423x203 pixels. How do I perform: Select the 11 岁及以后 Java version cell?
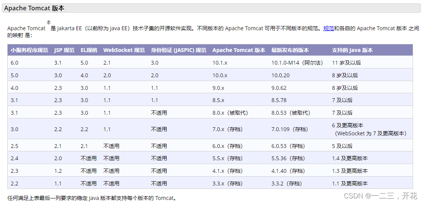click(346, 63)
